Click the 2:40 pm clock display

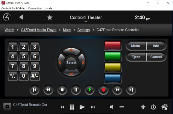click(x=142, y=18)
